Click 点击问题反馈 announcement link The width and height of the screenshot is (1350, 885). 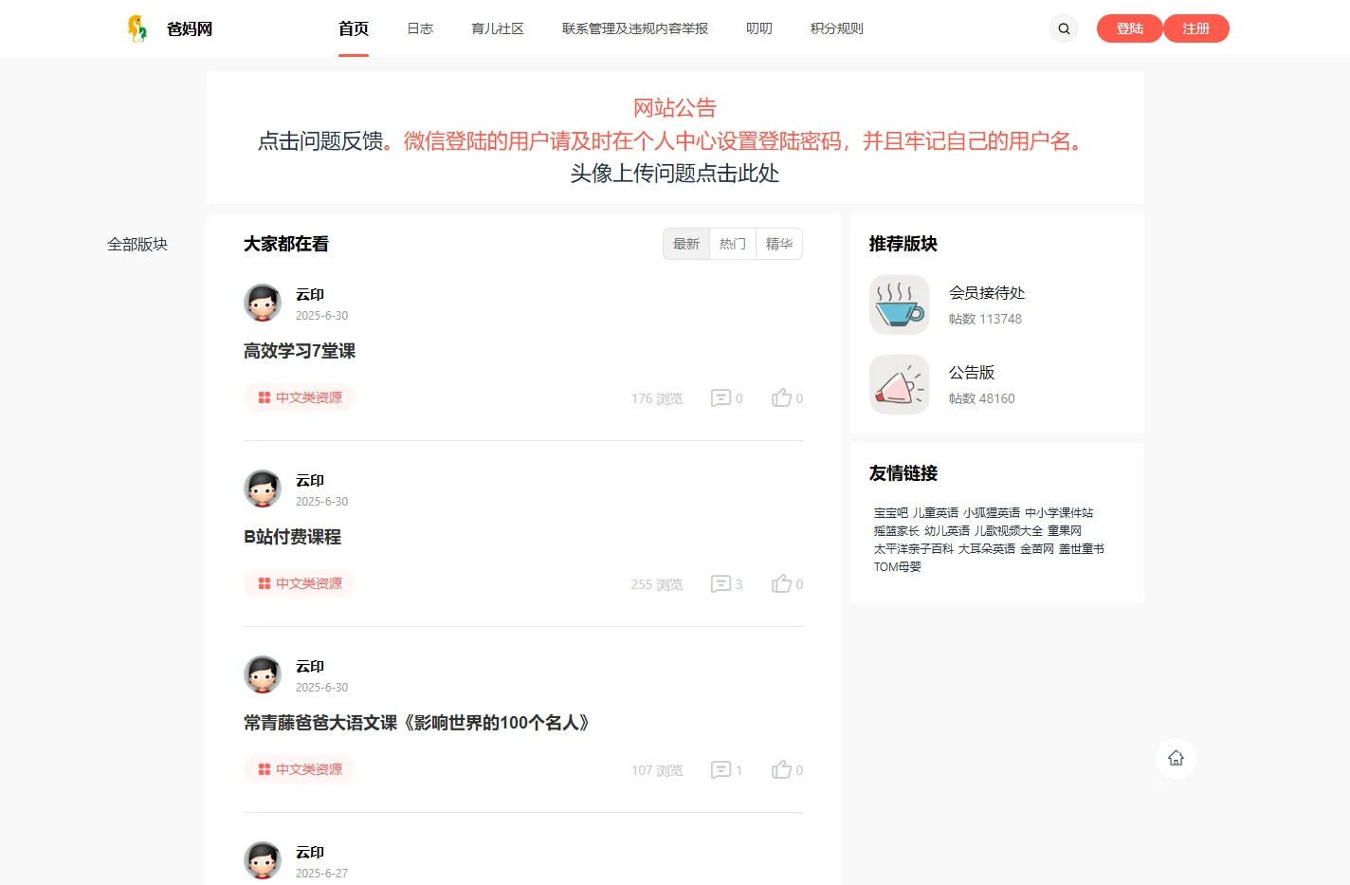pyautogui.click(x=320, y=140)
